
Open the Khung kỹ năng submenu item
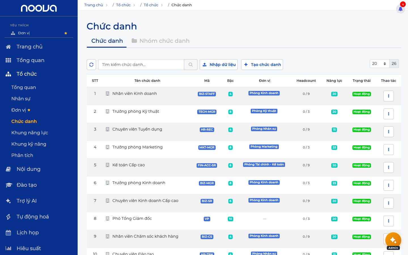pyautogui.click(x=29, y=144)
